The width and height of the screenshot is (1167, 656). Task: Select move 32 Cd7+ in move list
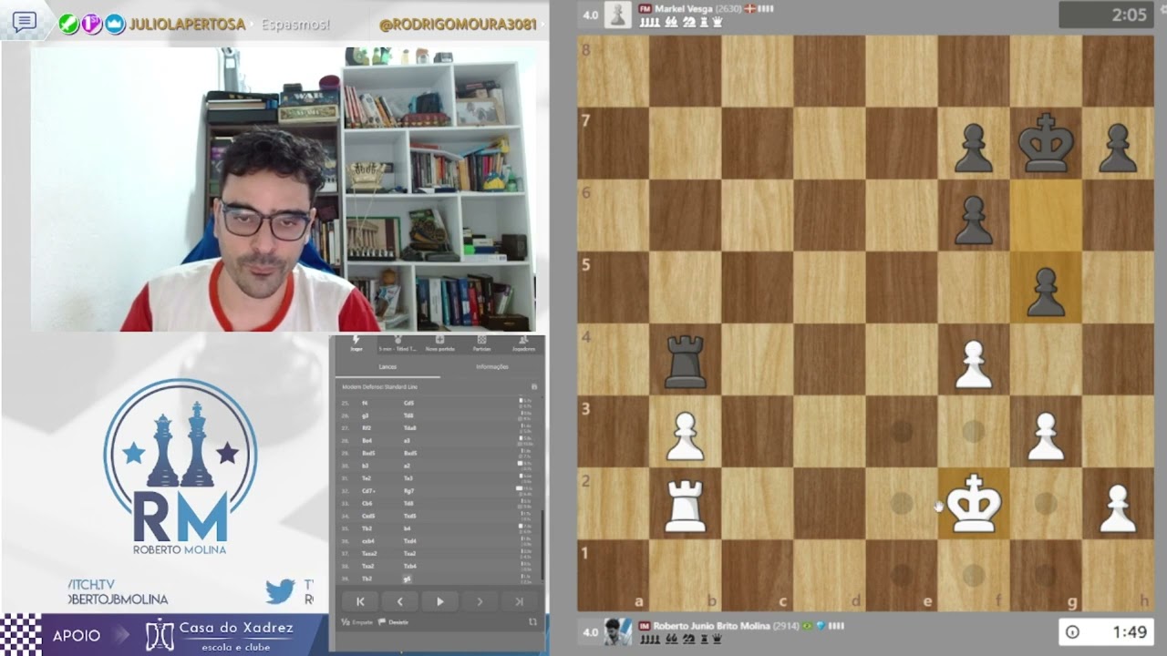point(367,490)
